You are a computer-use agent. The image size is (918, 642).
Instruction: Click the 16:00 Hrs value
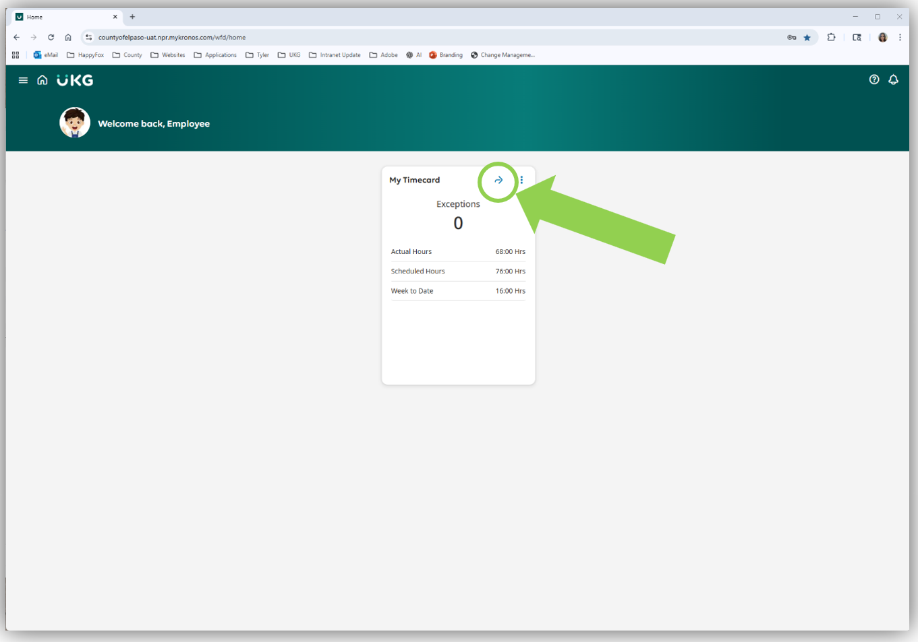(x=511, y=291)
